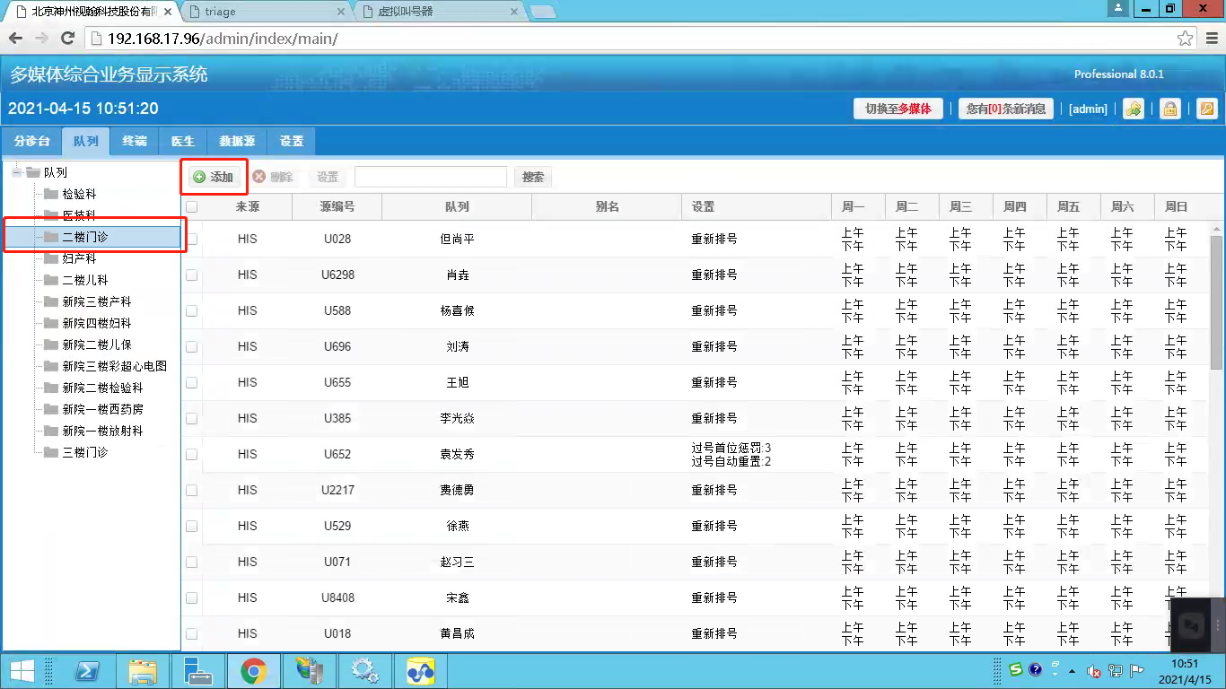Image resolution: width=1226 pixels, height=689 pixels.
Task: Click the padlock lock icon in header
Action: 1169,109
